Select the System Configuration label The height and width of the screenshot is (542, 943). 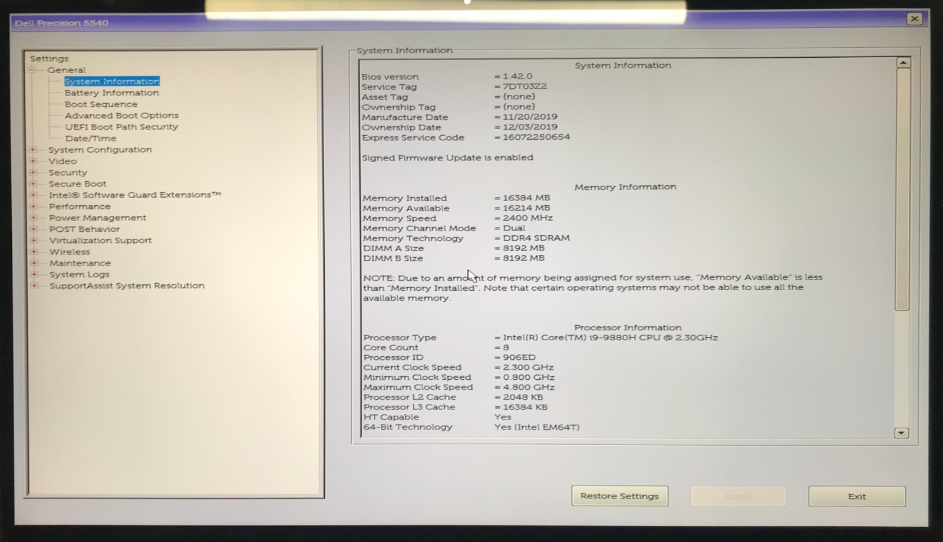[x=100, y=150]
